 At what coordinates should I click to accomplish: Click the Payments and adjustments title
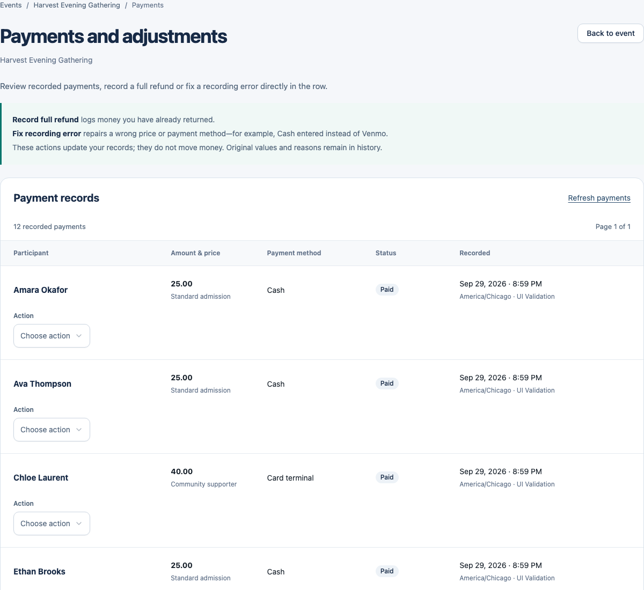113,36
